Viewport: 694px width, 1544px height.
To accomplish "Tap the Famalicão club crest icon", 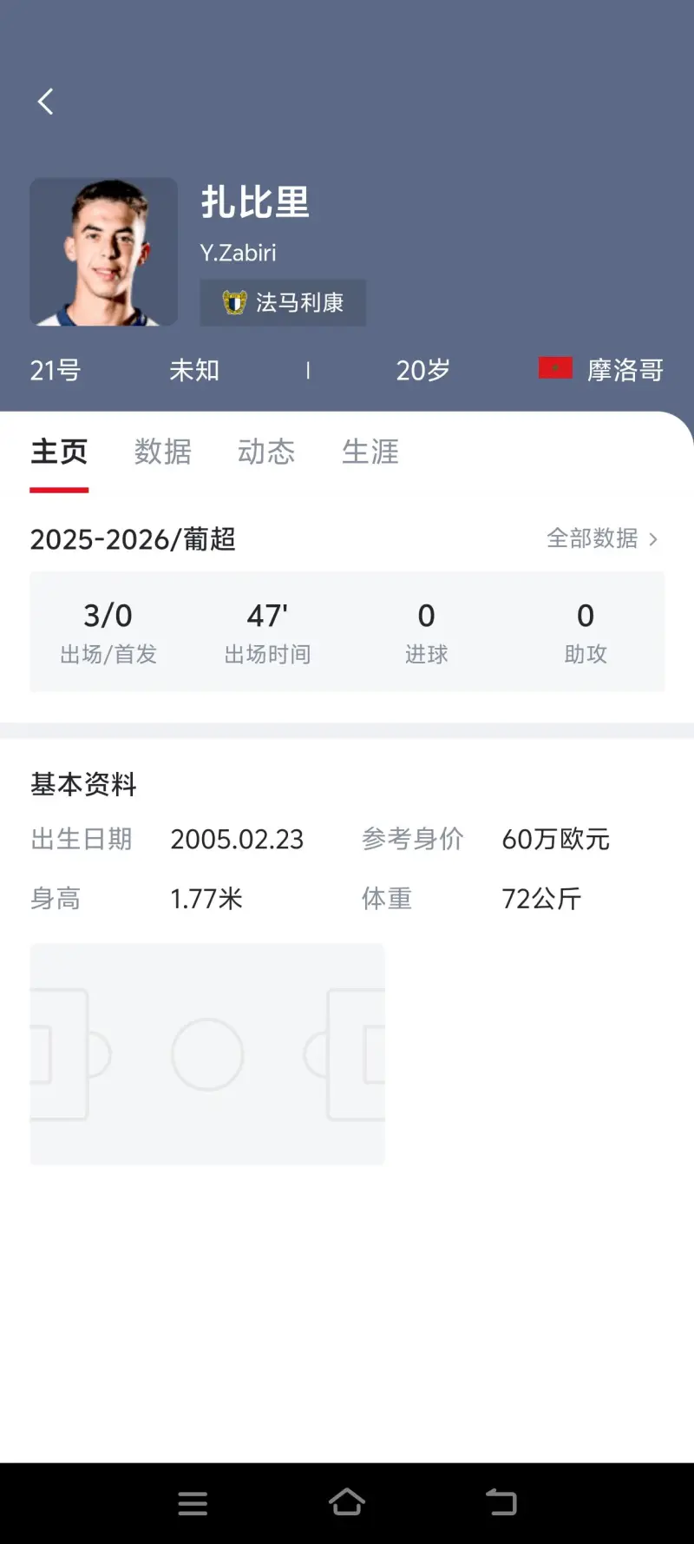I will (x=234, y=302).
